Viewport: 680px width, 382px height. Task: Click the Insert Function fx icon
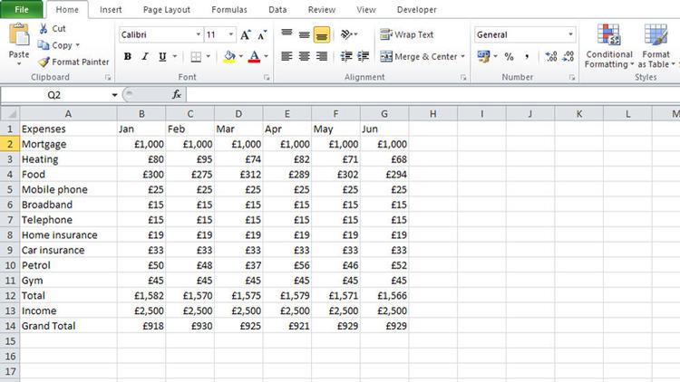tap(177, 94)
